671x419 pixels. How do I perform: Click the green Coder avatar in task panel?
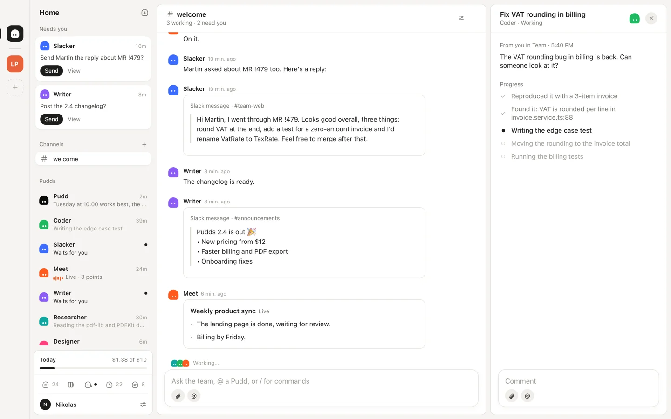tap(634, 19)
